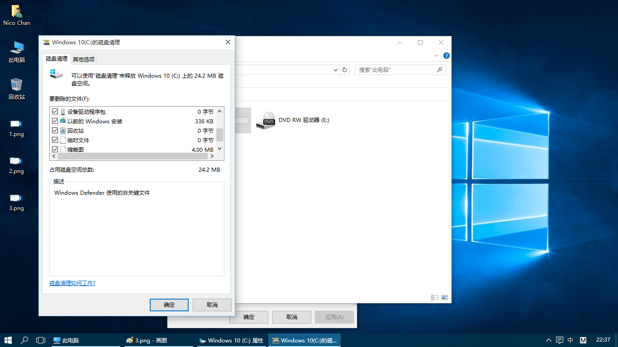Click the DVD RW 驱动器 (E:) label

(304, 120)
